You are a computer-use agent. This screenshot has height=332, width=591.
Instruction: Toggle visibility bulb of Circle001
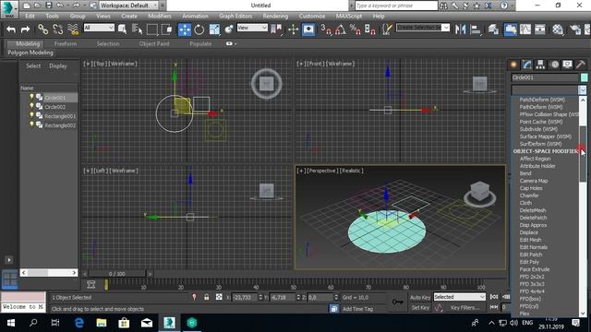[31, 97]
